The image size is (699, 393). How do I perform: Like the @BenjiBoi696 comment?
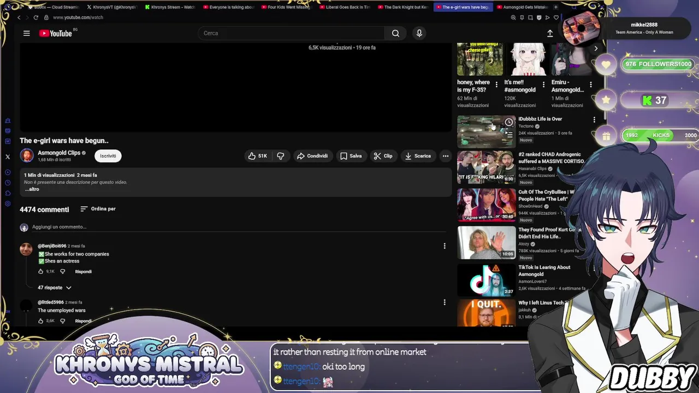(41, 271)
